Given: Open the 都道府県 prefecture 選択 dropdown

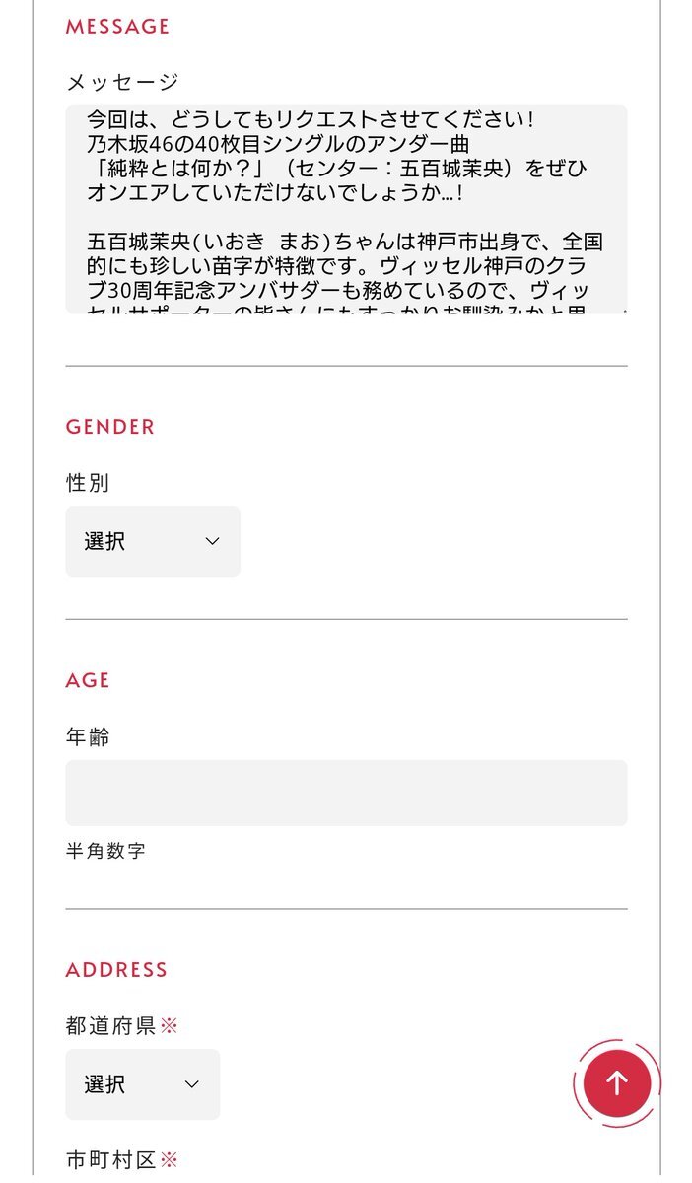Looking at the screenshot, I should point(142,1084).
